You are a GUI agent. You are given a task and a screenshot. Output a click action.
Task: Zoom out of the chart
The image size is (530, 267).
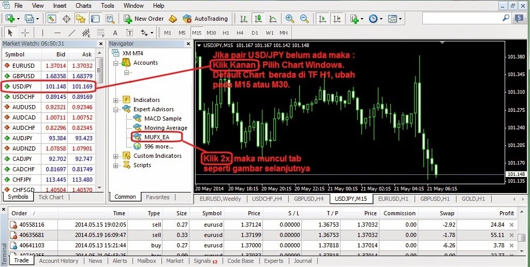tap(304, 19)
